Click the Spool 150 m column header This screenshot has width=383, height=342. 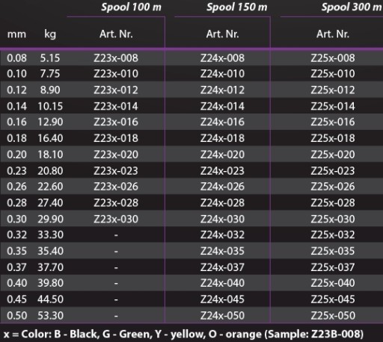pyautogui.click(x=236, y=7)
